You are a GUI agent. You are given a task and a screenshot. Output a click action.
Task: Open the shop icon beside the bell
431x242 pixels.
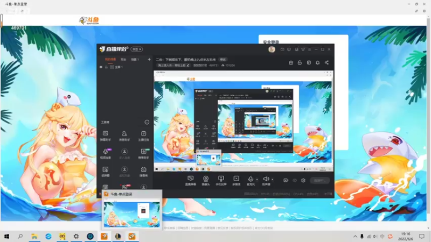point(309,62)
